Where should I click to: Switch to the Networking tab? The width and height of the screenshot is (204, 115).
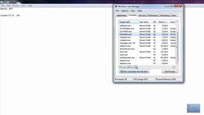(164, 15)
